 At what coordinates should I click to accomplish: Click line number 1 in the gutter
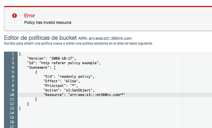13,54
